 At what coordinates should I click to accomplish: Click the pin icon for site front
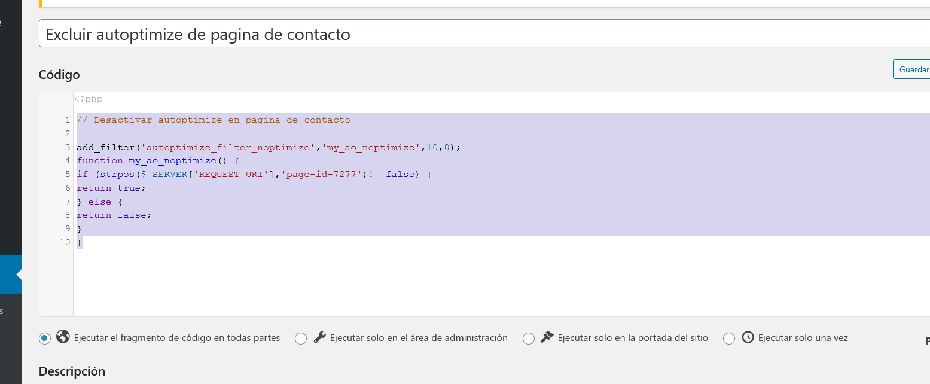click(547, 337)
